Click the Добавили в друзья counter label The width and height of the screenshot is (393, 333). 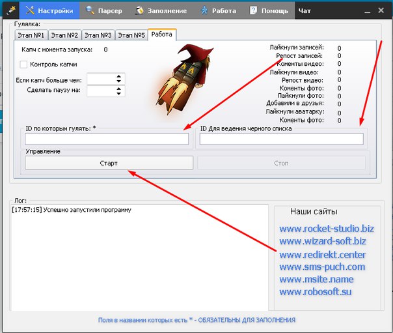coord(295,103)
